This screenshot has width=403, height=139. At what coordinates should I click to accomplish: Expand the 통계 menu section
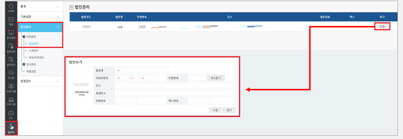tap(40, 6)
